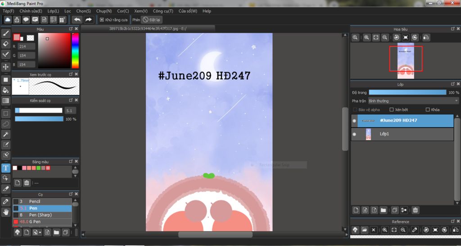
Task: Open the Tệp(F) menu
Action: (x=9, y=11)
